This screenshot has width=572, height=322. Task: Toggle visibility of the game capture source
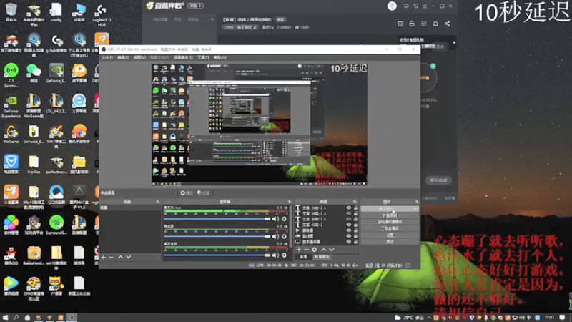click(x=348, y=236)
